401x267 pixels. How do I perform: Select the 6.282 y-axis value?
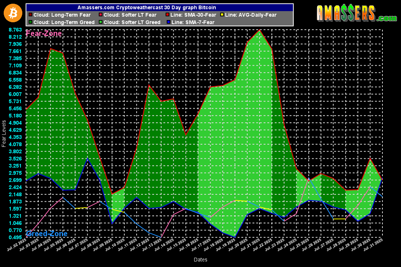(15, 87)
